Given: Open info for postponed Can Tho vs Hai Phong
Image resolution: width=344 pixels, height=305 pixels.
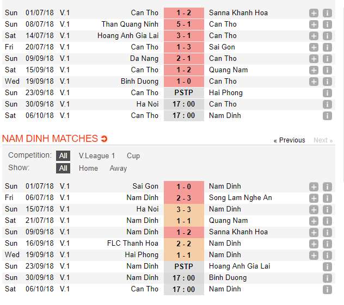Looking at the screenshot, I should [327, 92].
